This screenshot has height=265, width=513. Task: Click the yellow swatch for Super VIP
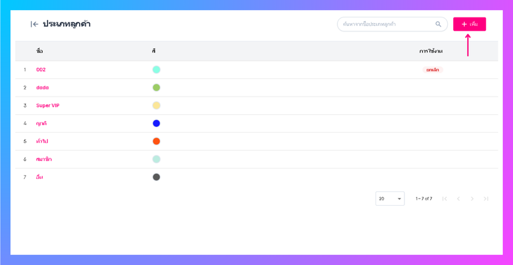click(156, 106)
